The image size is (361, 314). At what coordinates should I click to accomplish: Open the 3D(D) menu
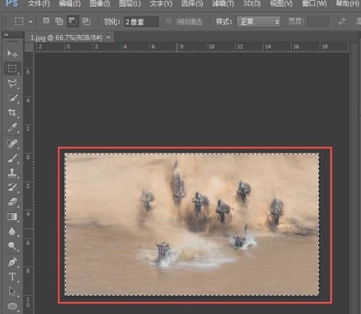coord(252,4)
